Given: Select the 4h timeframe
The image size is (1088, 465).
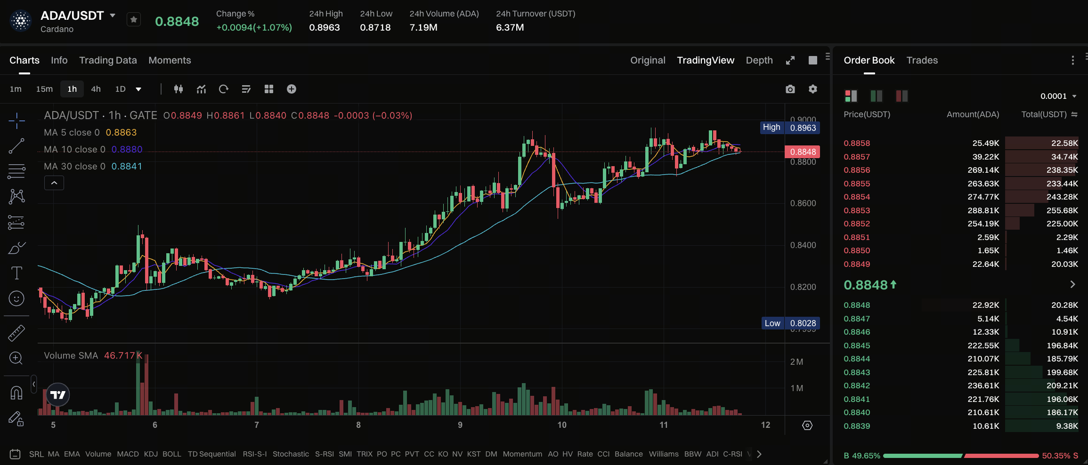Looking at the screenshot, I should point(96,89).
